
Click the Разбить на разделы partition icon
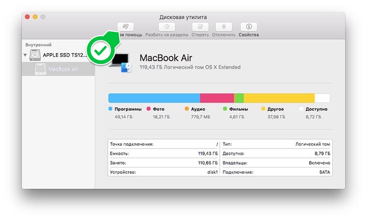point(167,27)
